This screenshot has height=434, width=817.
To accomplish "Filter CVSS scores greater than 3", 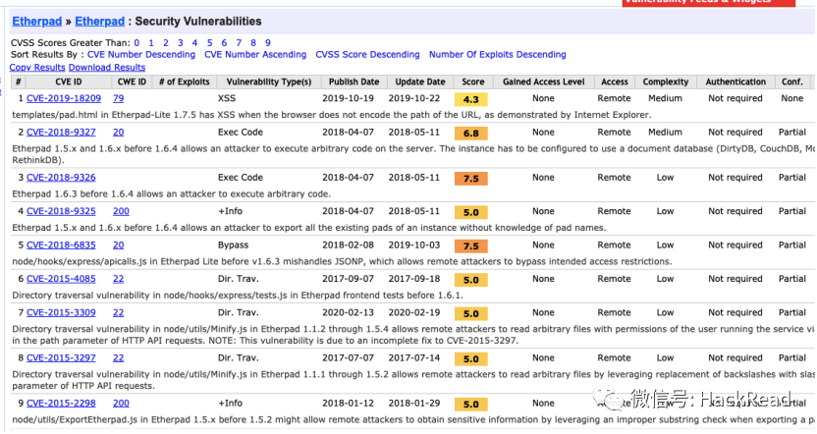I will point(181,43).
